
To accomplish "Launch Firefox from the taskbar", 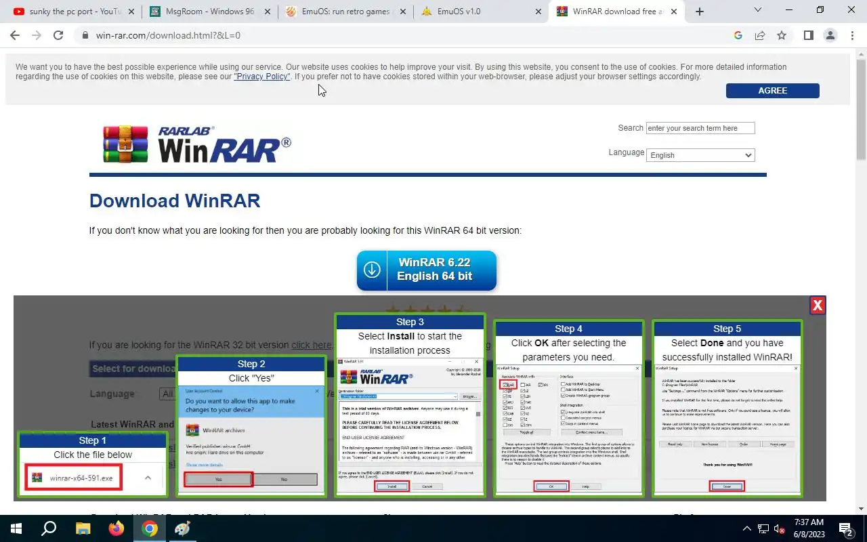I will pyautogui.click(x=117, y=528).
